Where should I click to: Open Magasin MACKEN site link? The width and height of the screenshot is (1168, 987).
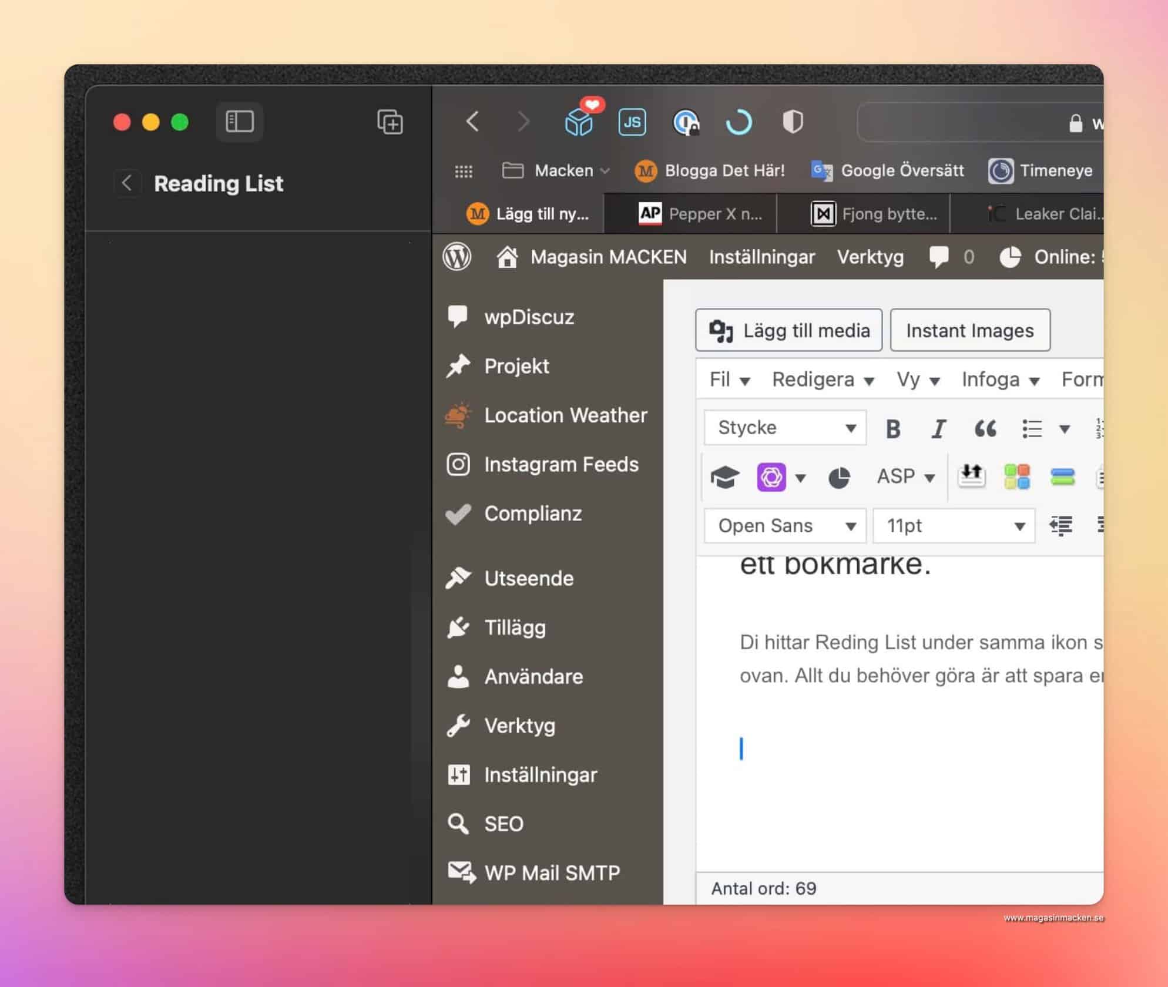click(x=591, y=257)
